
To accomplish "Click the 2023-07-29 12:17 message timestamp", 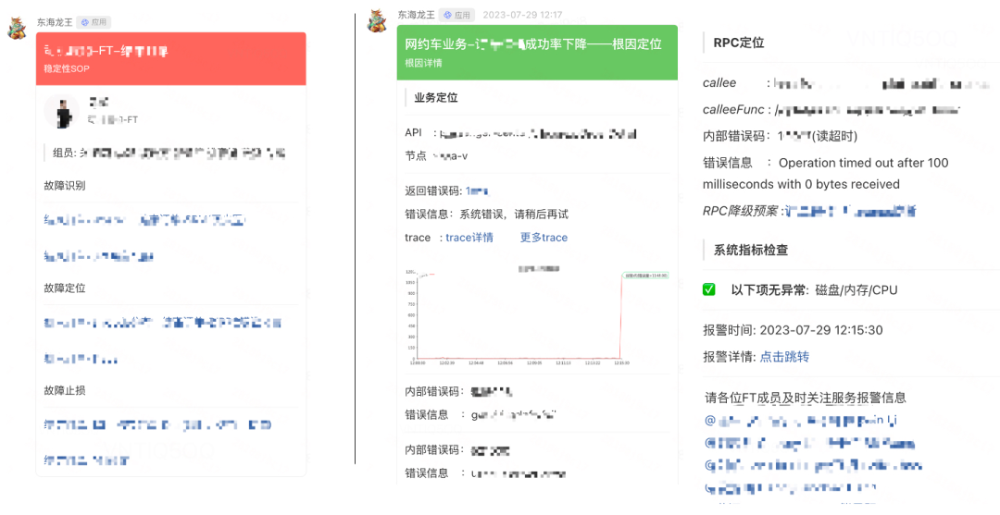I will tap(522, 15).
